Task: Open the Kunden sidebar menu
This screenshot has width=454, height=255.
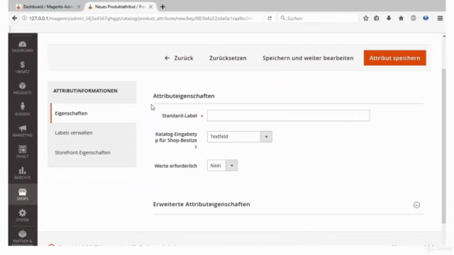Action: point(22,109)
